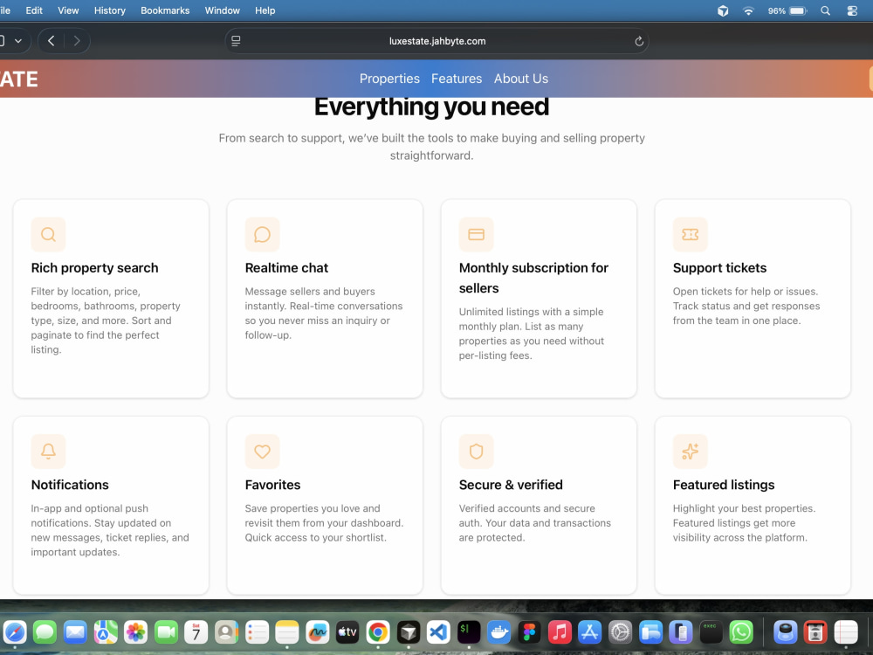Click the 'Realtime chat' heading
This screenshot has height=655, width=873.
pyautogui.click(x=286, y=268)
